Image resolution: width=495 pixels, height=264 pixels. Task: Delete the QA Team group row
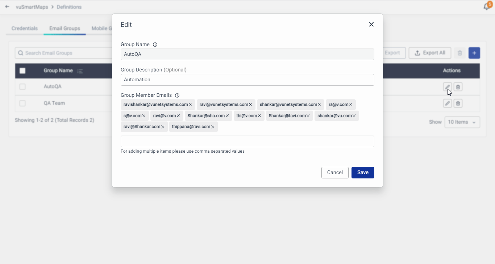[458, 103]
